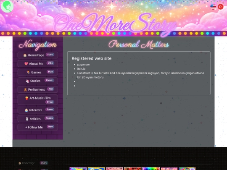
Task: Click the Draw badge under Art-Music-Film
Action: pos(50,102)
